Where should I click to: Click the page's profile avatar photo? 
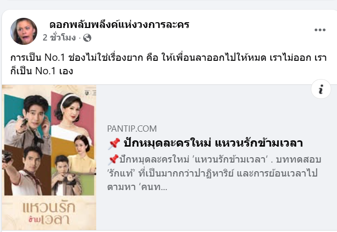pyautogui.click(x=24, y=31)
